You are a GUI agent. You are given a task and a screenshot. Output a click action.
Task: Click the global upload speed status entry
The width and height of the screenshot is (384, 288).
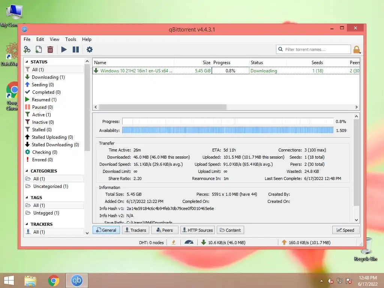click(306, 243)
